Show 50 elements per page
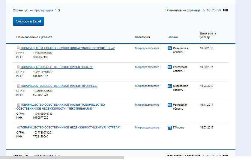This screenshot has height=159, width=251. pos(219,10)
